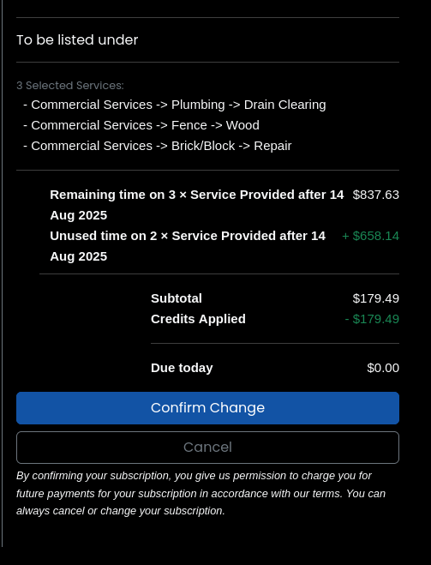Screen dimensions: 431x565
Task: Click the $179.49 subtotal amount
Action: tap(376, 298)
